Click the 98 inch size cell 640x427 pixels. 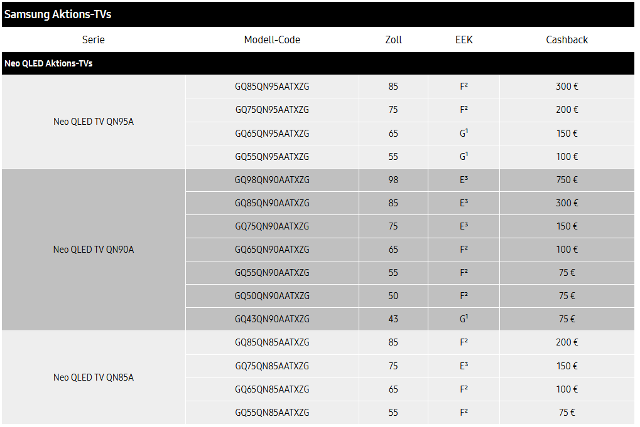coord(393,180)
